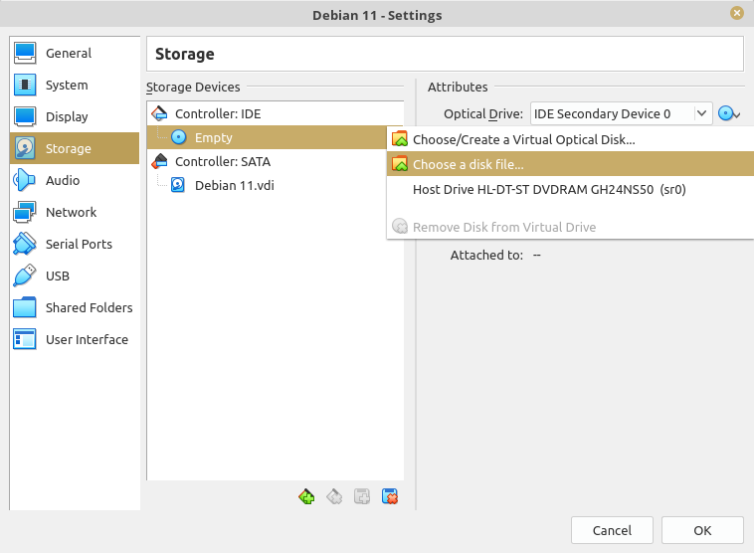Go to the General category label

tap(69, 53)
